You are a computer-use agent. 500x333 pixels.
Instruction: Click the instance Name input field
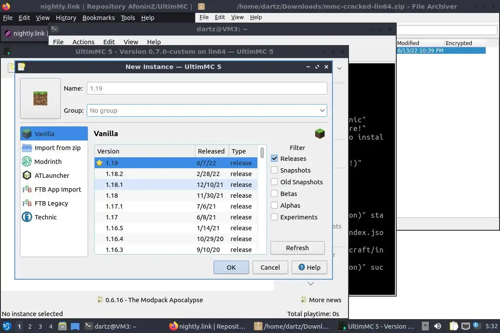tap(207, 88)
